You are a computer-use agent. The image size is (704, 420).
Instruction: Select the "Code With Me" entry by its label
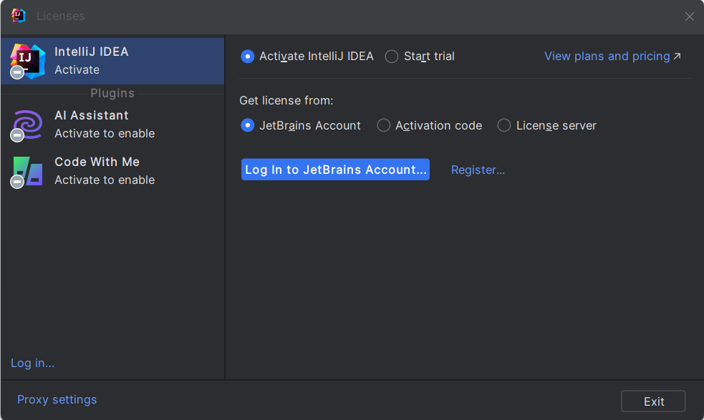[97, 162]
